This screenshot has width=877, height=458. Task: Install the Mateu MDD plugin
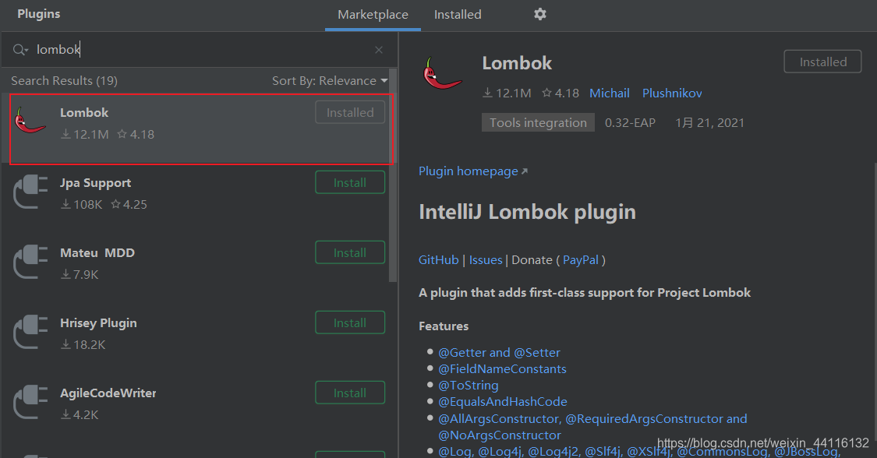click(x=350, y=252)
